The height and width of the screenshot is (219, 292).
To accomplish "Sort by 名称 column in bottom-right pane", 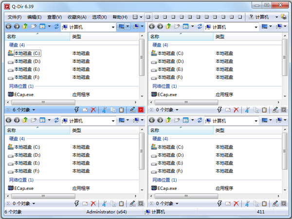I will click(x=181, y=131).
